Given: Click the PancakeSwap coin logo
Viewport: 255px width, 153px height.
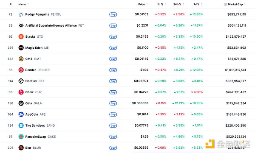Looking at the screenshot, I should tap(21, 136).
